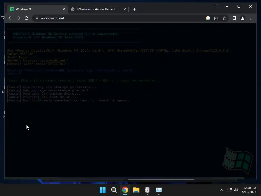Close the Windows 96 tab
Screen dimensions: 261x196
point(63,9)
